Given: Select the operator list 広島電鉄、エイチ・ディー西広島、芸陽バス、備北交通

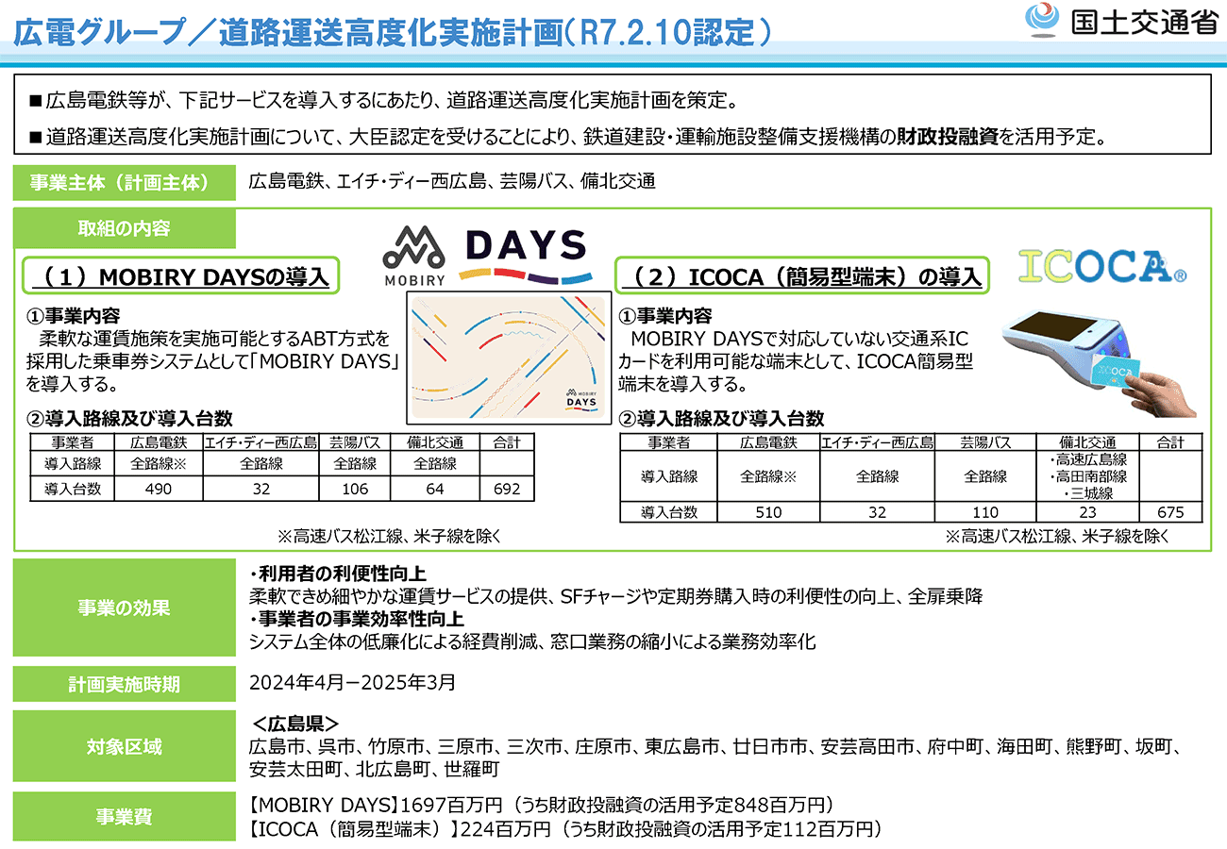Looking at the screenshot, I should click(x=452, y=182).
